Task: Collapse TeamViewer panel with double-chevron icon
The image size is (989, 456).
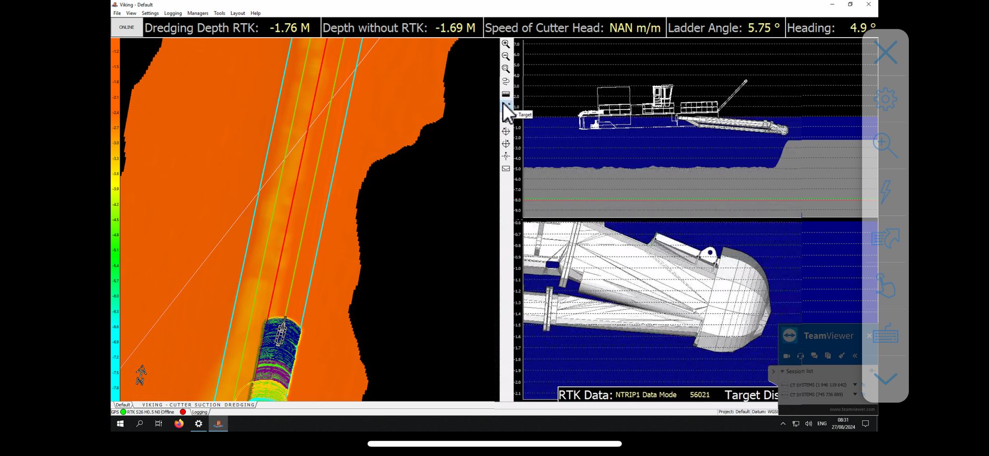Action: click(855, 356)
